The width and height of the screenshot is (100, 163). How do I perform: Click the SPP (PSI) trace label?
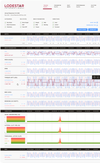[7, 157]
